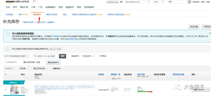
Task: Select the 补充库存 tab
Action: pos(37,14)
